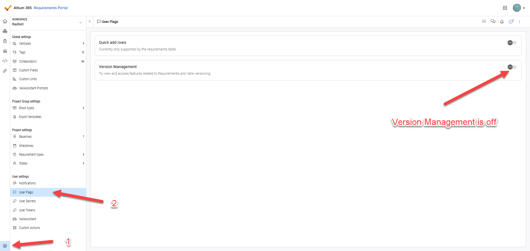Open the apps grid launcher
The width and height of the screenshot is (530, 251).
[x=505, y=8]
